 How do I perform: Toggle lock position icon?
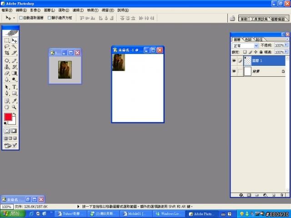256,52
